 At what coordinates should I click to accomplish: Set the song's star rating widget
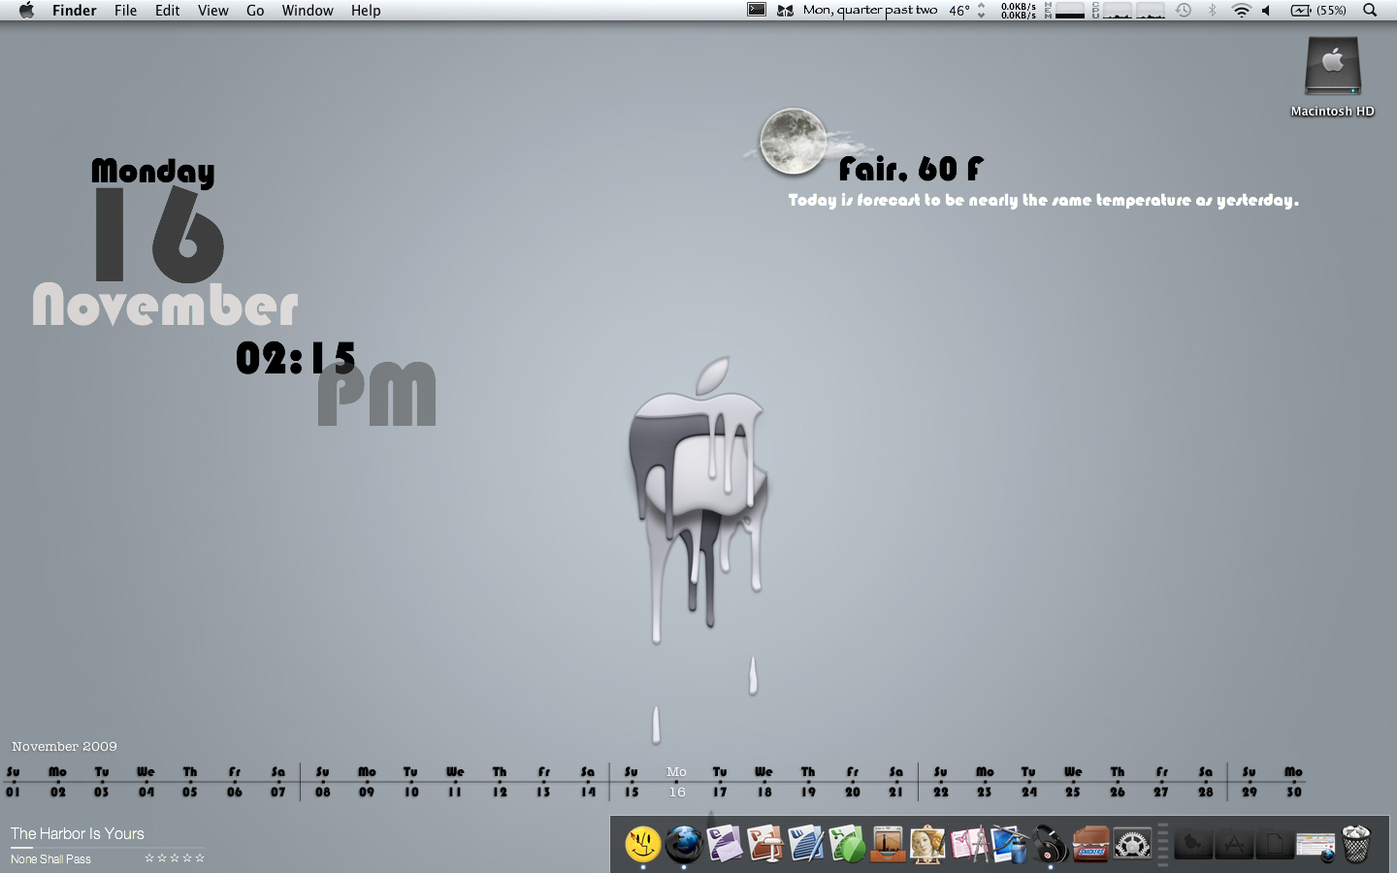click(175, 858)
